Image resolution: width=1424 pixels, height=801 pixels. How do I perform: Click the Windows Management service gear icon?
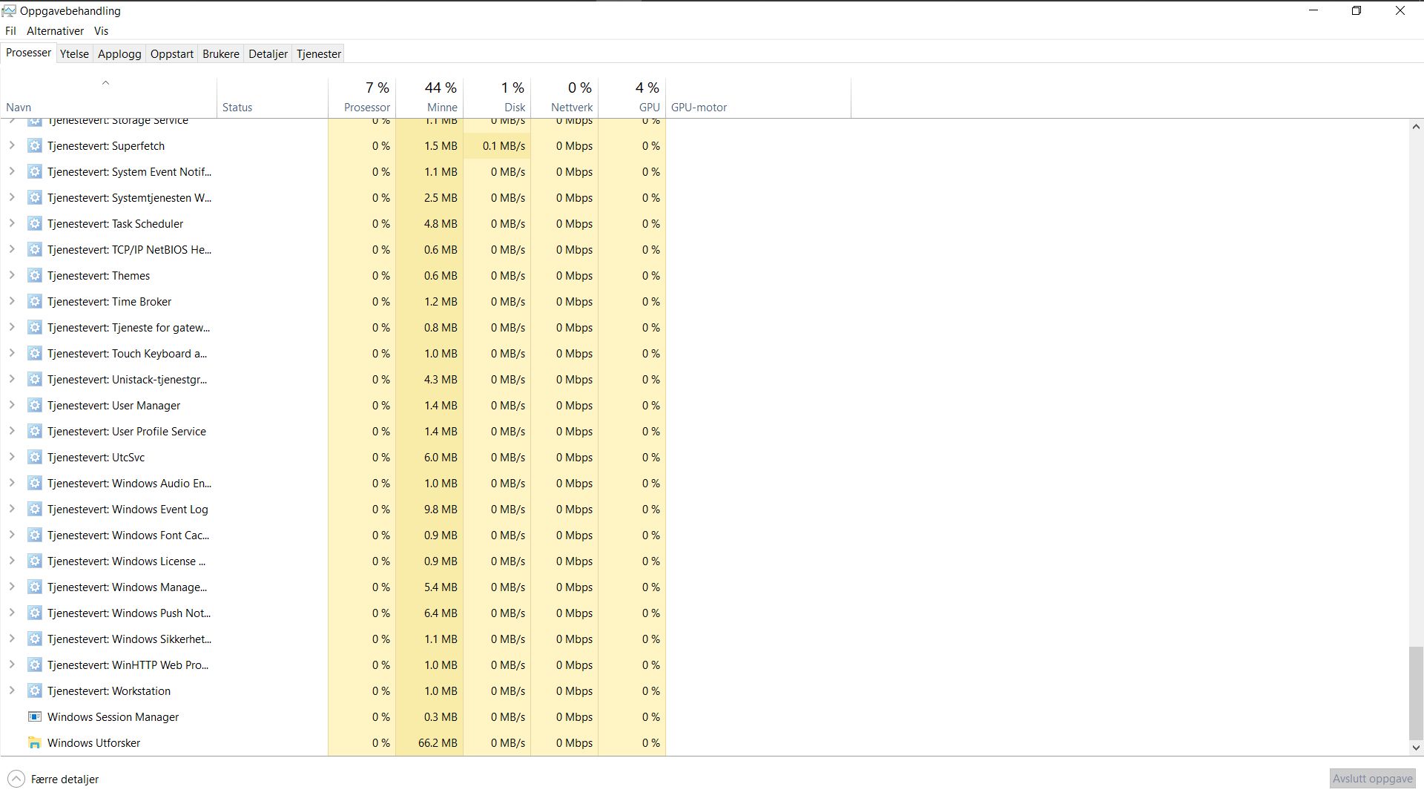pyautogui.click(x=34, y=587)
